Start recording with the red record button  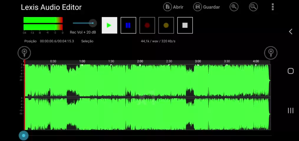point(147,25)
